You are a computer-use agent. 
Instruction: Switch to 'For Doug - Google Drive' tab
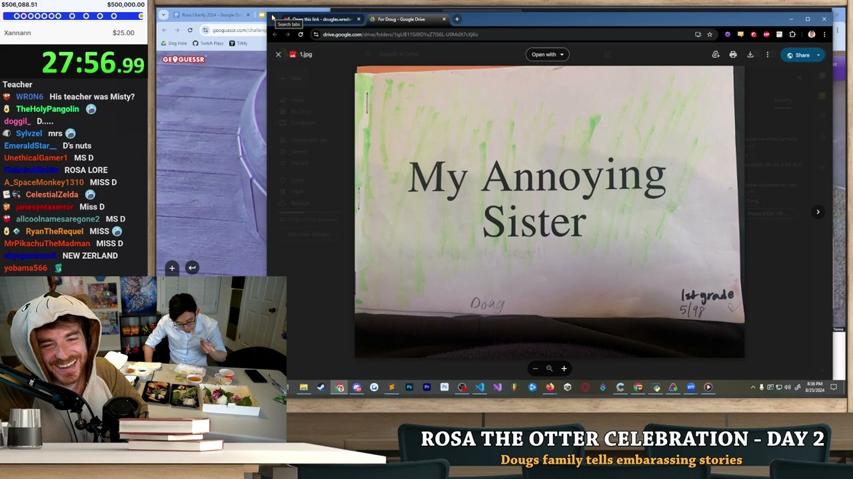[x=406, y=19]
